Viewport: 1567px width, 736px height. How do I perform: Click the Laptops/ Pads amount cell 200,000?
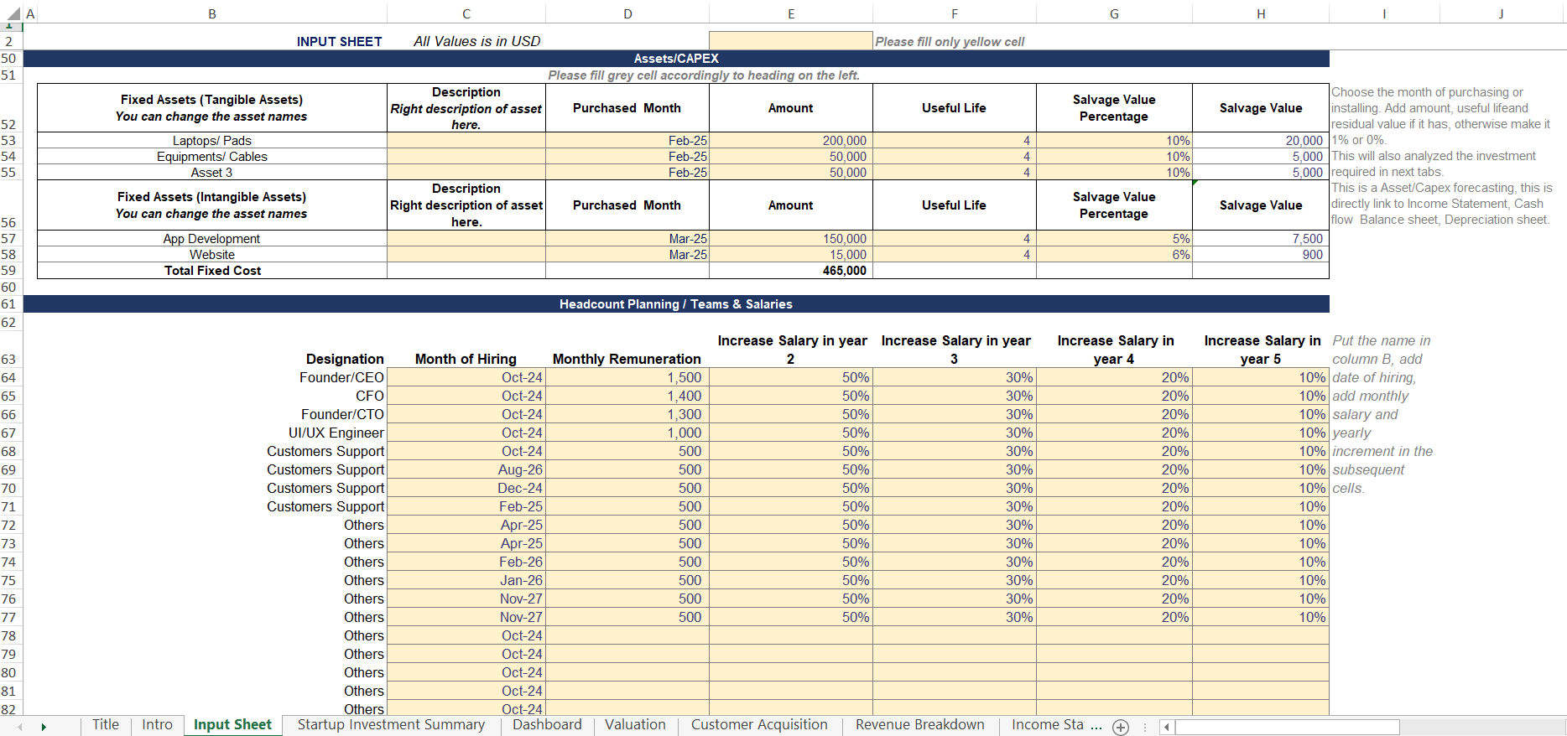(x=790, y=141)
